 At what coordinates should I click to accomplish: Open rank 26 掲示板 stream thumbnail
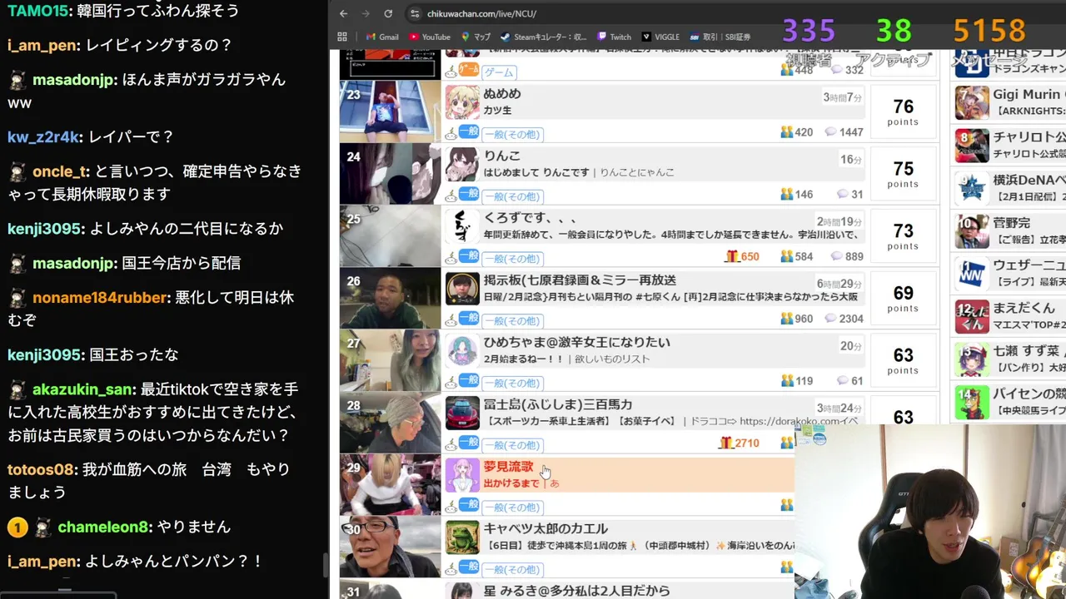pos(390,297)
